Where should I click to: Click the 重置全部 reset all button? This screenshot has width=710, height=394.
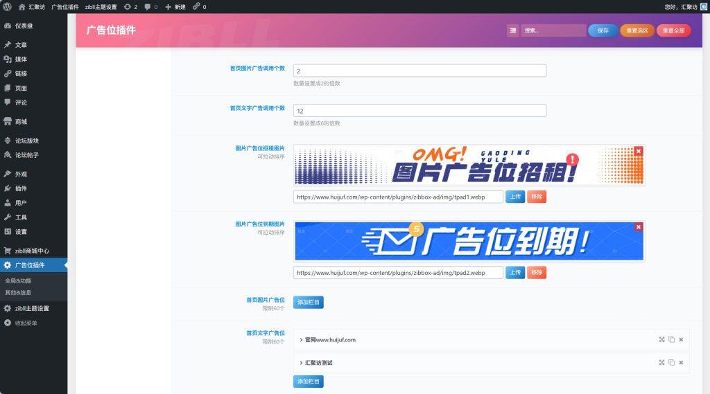(673, 30)
